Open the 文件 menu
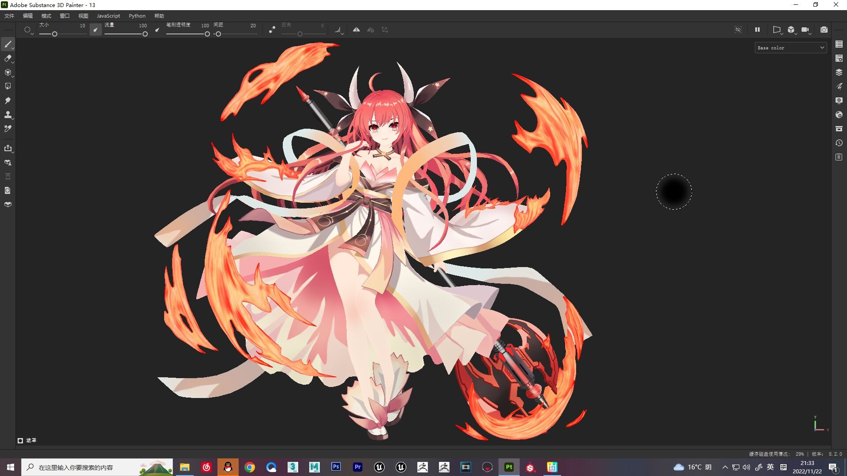Image resolution: width=847 pixels, height=476 pixels. point(9,16)
